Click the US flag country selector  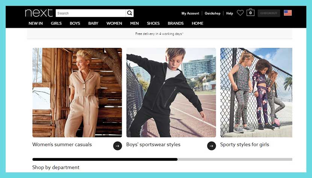[x=288, y=13]
